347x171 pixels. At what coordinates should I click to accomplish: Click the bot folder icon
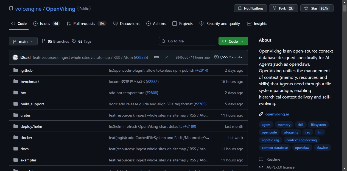tap(16, 93)
